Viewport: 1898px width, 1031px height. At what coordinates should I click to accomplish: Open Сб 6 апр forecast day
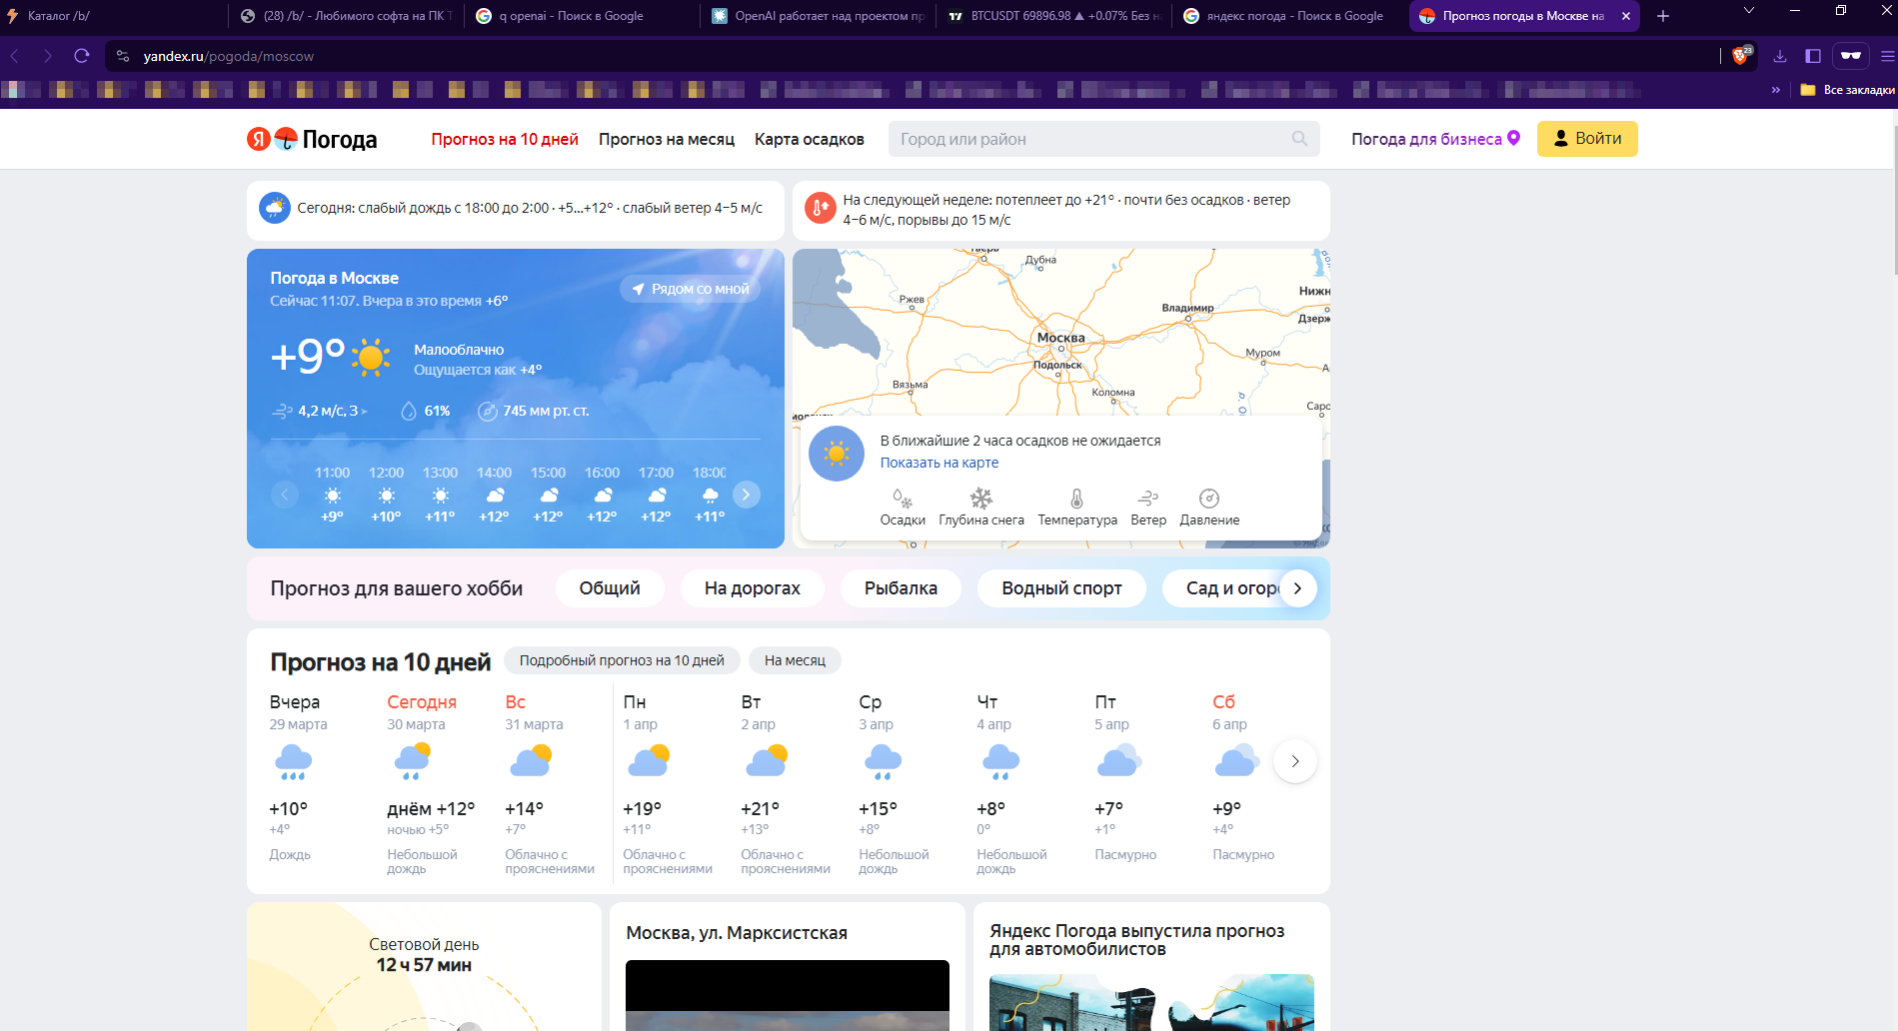(x=1243, y=784)
